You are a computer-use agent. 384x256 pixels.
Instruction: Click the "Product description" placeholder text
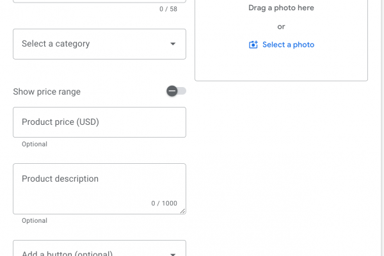click(x=60, y=179)
